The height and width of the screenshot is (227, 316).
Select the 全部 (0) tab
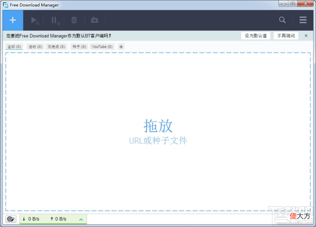point(14,47)
